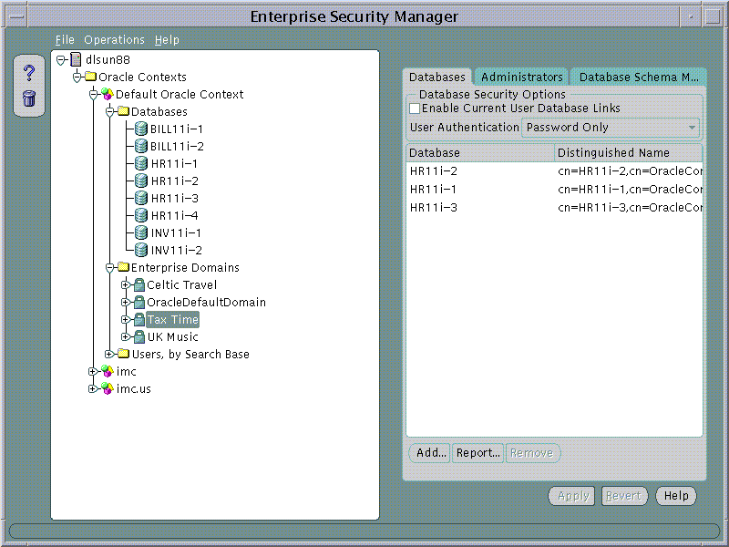The image size is (729, 547).
Task: Click the imc.us context icon
Action: tap(107, 389)
